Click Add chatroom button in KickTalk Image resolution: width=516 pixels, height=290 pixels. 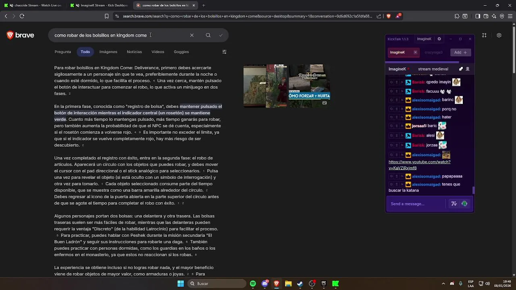pos(460,52)
